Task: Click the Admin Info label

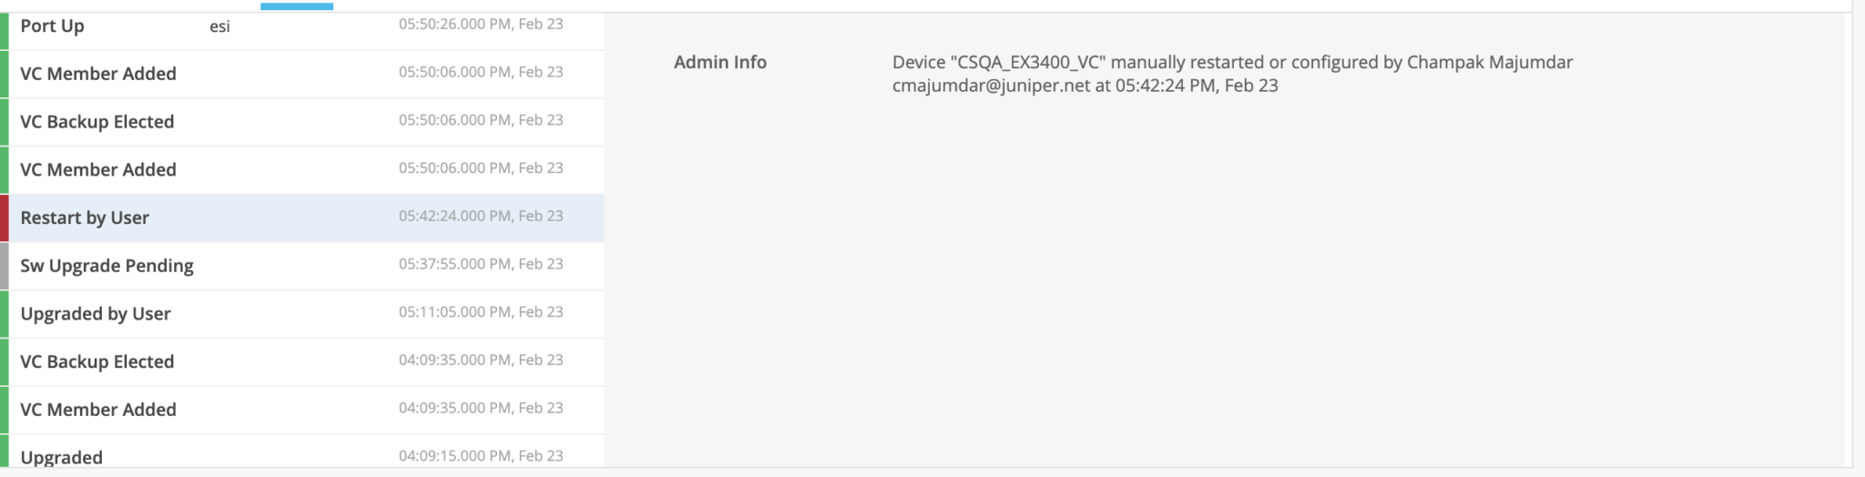Action: click(x=720, y=62)
